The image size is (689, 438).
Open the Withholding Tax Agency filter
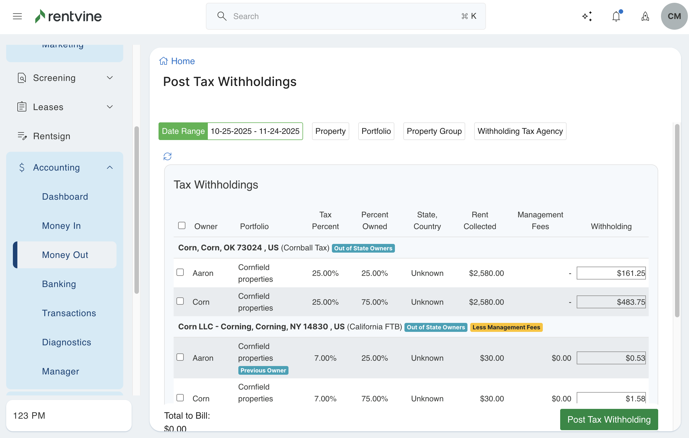point(520,131)
